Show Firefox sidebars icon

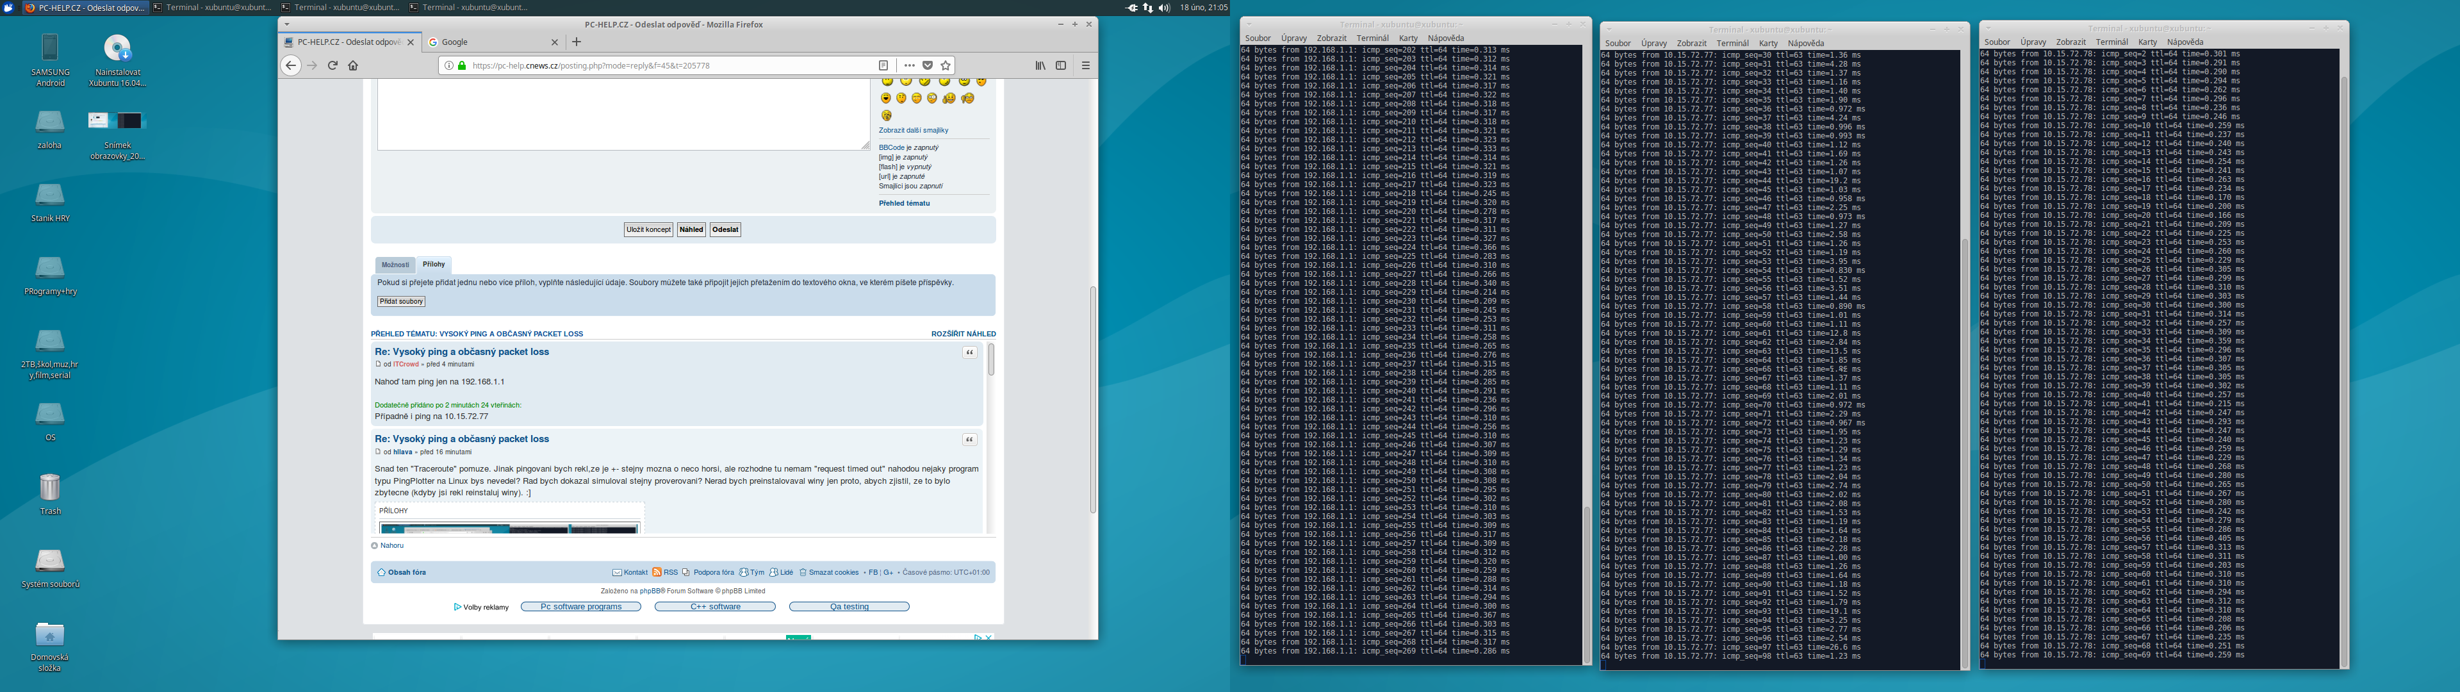pyautogui.click(x=1060, y=66)
